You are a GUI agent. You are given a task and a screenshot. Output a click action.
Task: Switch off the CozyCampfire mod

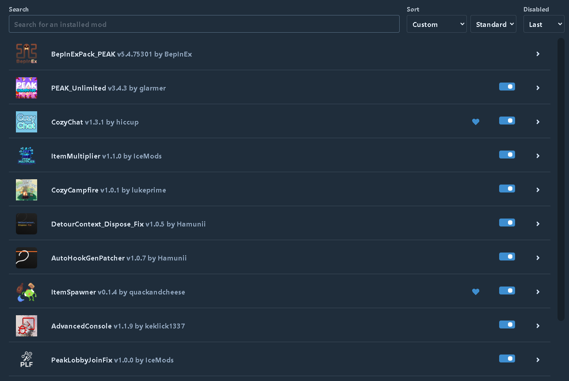pos(507,189)
